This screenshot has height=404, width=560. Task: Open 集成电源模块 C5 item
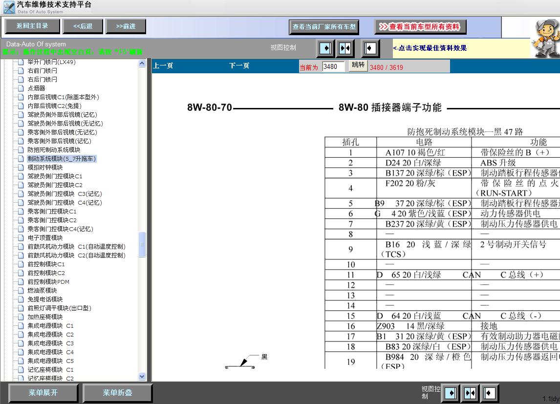coord(50,361)
